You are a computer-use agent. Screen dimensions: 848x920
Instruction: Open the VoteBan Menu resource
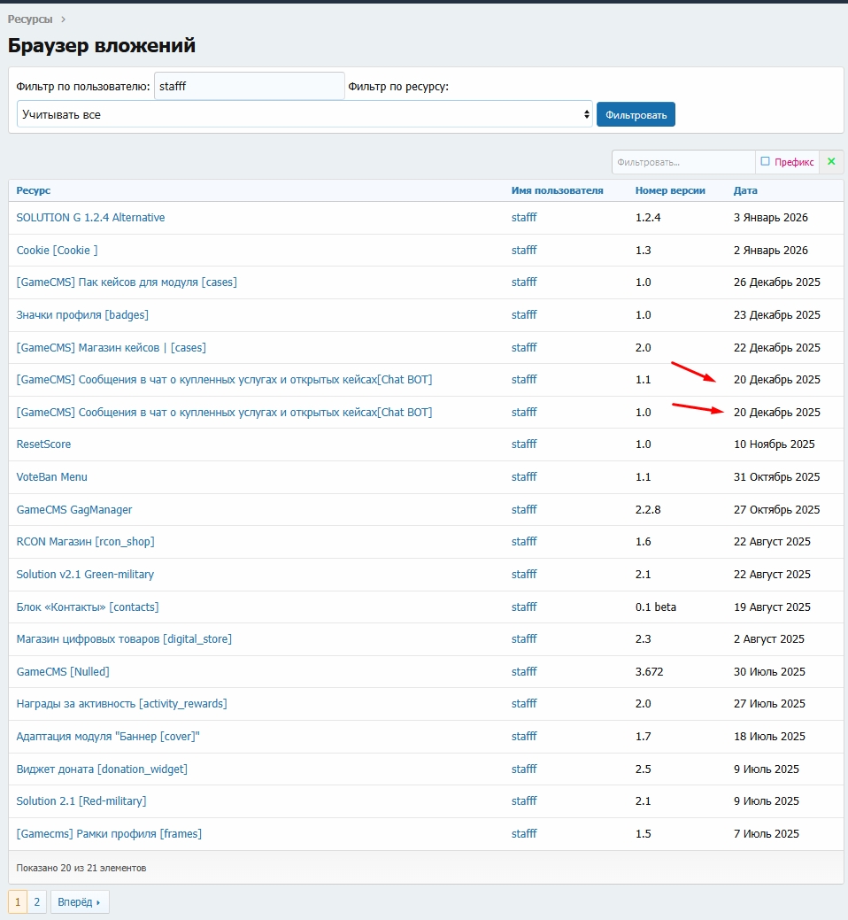pyautogui.click(x=51, y=477)
